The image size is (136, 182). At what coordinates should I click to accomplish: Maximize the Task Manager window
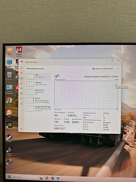112,60
